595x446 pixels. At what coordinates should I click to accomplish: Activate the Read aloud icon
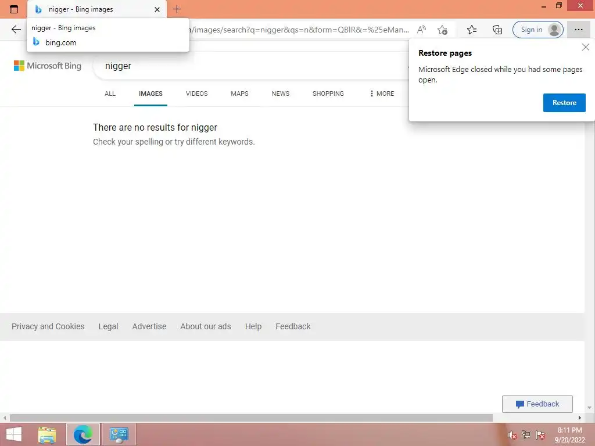[x=422, y=30]
